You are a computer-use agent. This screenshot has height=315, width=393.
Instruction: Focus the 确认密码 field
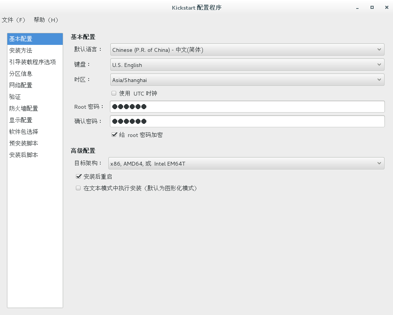click(x=247, y=121)
